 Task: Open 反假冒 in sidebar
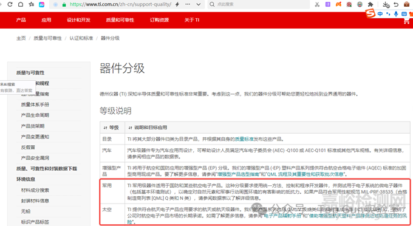pos(28,147)
